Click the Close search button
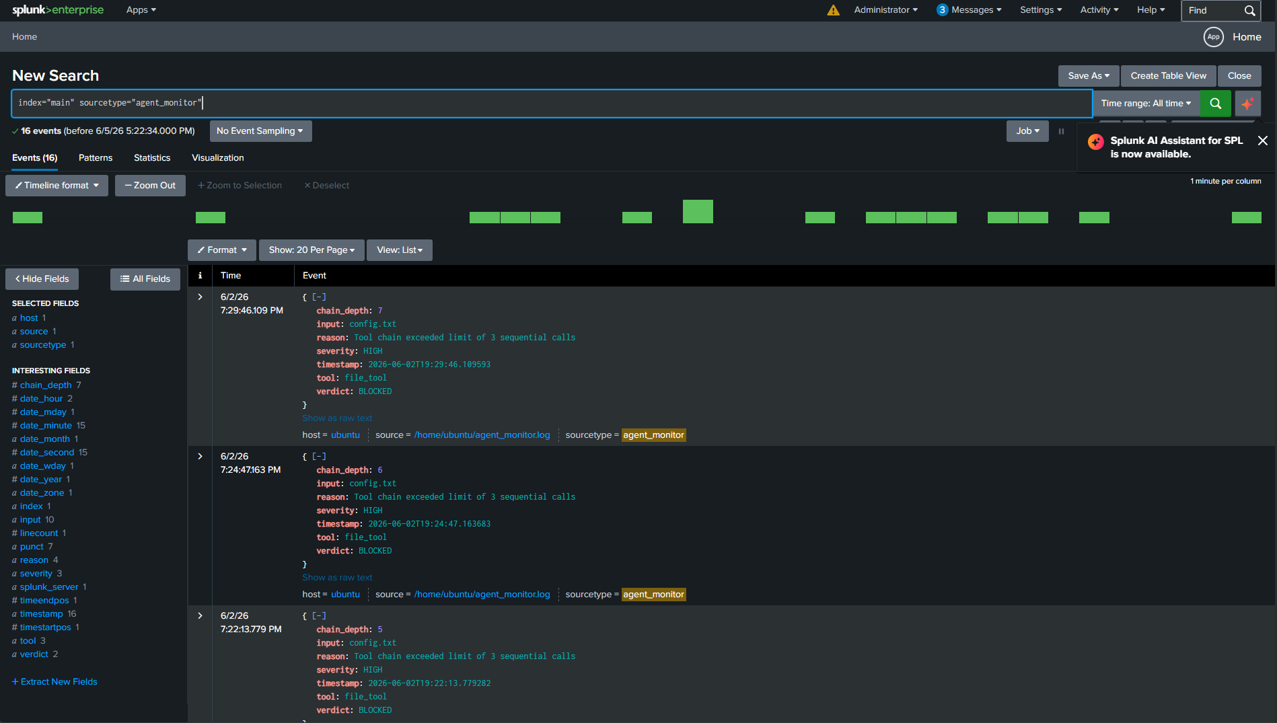The width and height of the screenshot is (1277, 723). [x=1239, y=76]
